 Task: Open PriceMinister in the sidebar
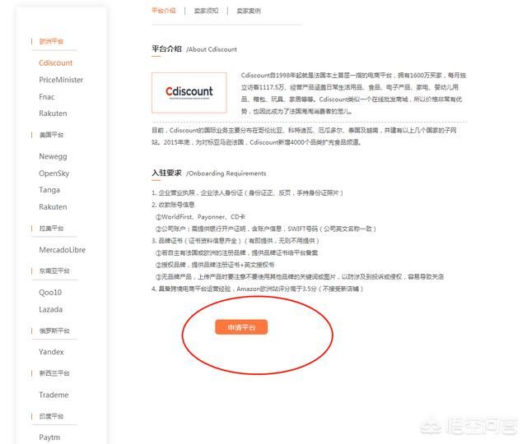click(61, 80)
